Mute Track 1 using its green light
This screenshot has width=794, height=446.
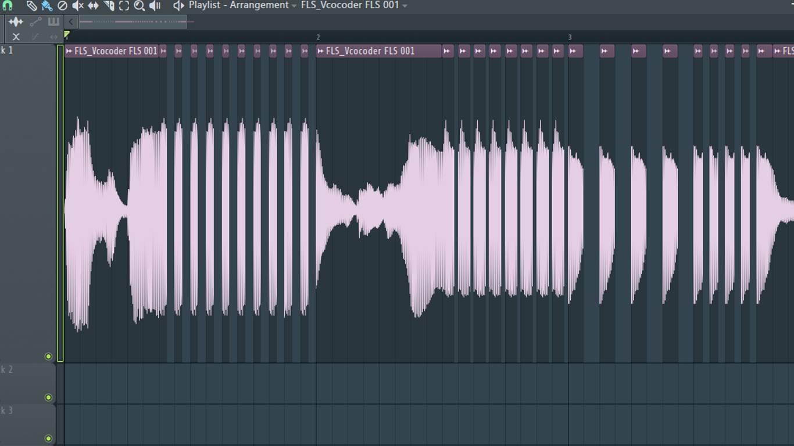48,357
